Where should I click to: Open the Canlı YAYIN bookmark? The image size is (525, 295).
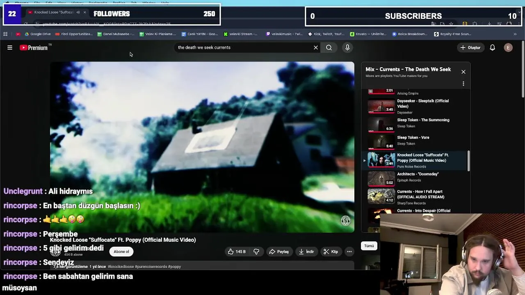point(200,34)
